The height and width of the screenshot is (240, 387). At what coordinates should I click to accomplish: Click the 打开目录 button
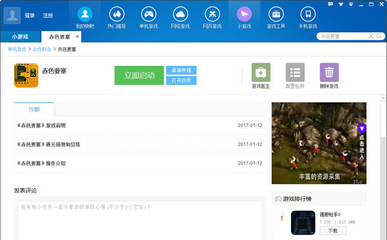pos(181,80)
